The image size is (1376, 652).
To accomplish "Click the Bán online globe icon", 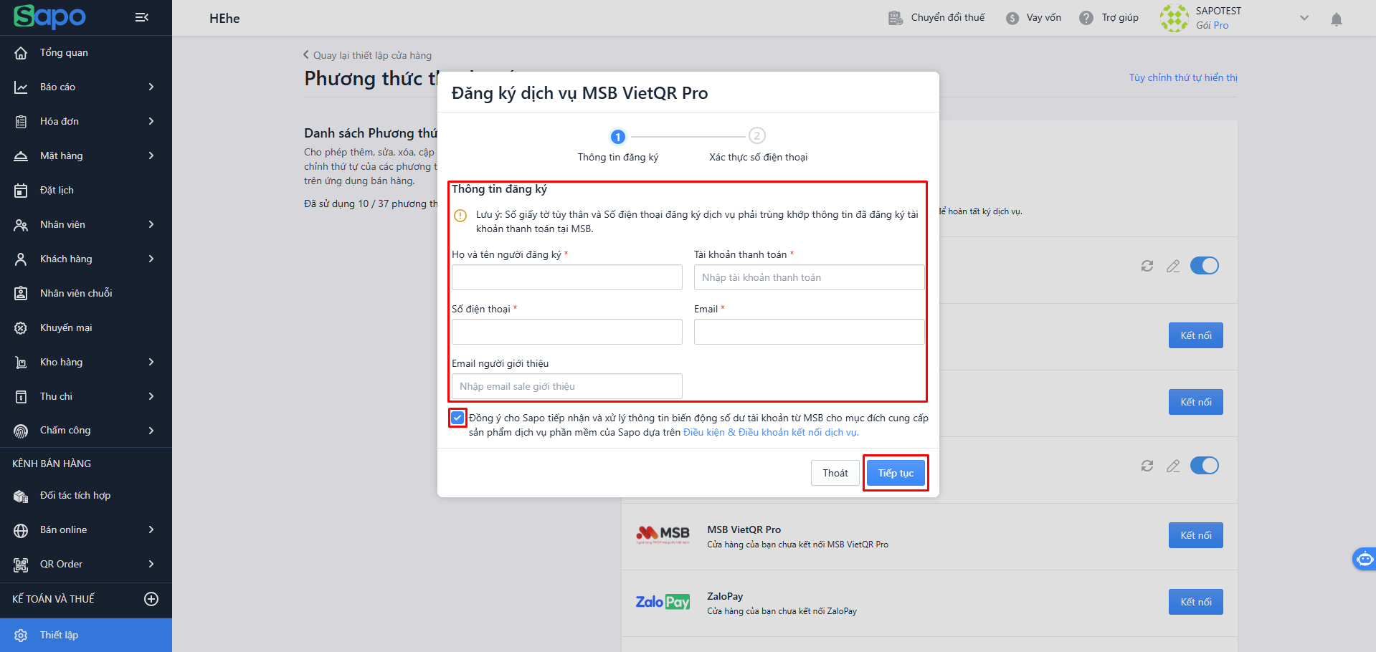I will pos(21,530).
